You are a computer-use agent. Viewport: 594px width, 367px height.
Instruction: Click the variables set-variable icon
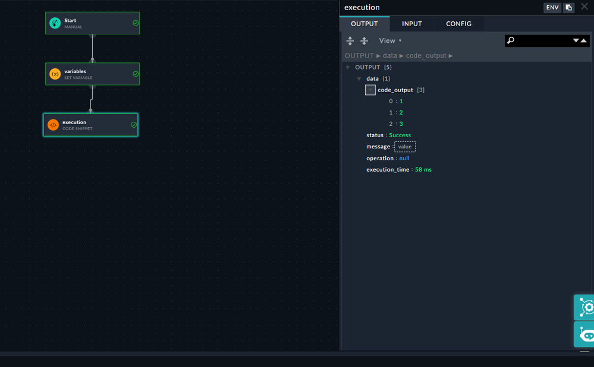[x=55, y=74]
